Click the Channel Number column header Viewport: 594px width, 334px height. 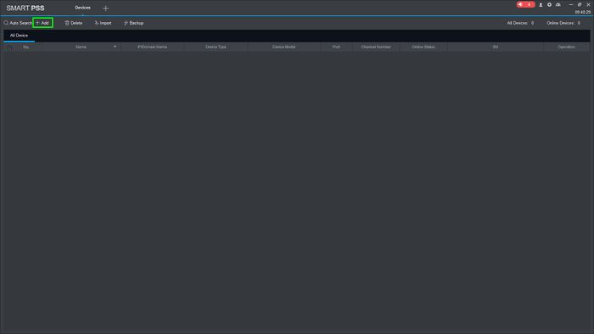[376, 47]
